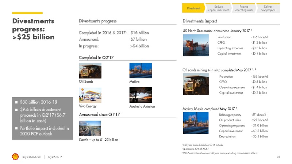Image resolution: width=292 pixels, height=164 pixels.
Task: Select 'Completed in 2016 & 2017:' label
Action: (x=103, y=33)
